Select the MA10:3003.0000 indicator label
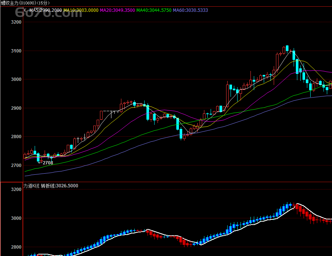 click(81, 10)
